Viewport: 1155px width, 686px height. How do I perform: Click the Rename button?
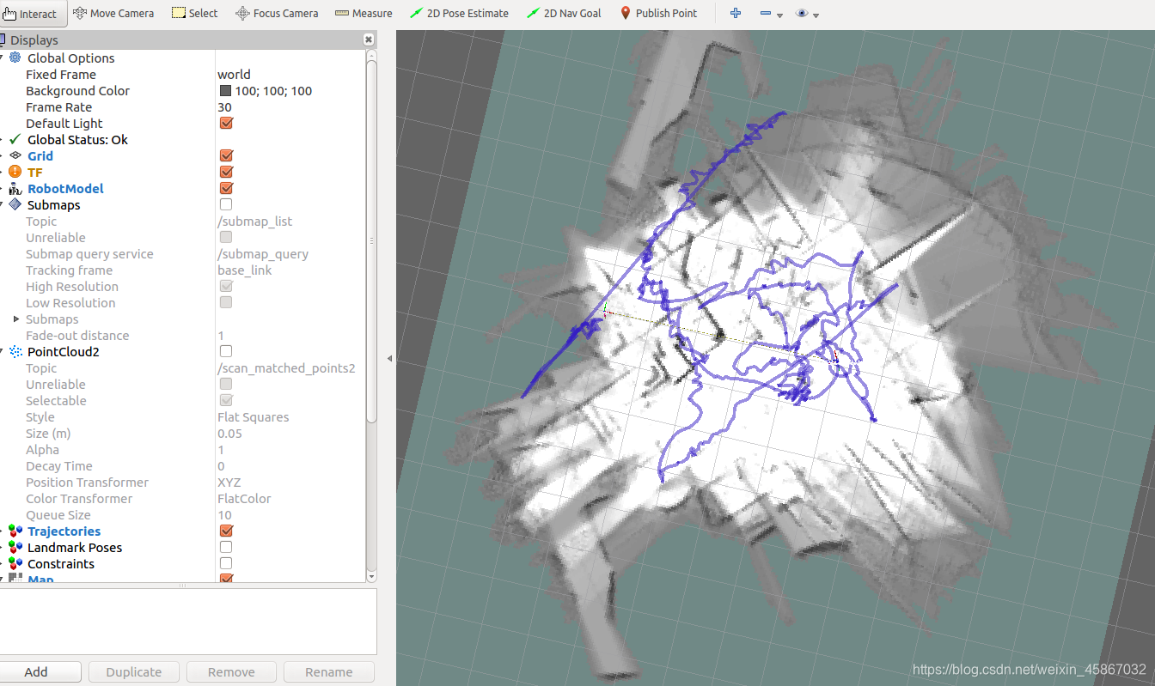point(329,671)
